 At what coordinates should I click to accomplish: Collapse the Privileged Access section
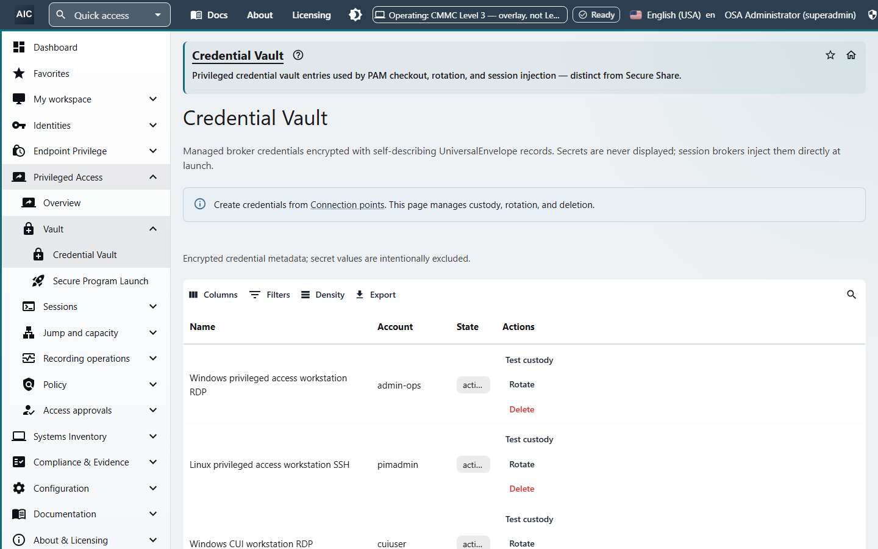(x=153, y=177)
